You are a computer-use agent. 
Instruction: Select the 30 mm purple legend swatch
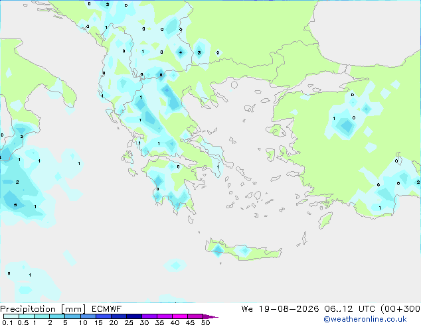(x=149, y=316)
